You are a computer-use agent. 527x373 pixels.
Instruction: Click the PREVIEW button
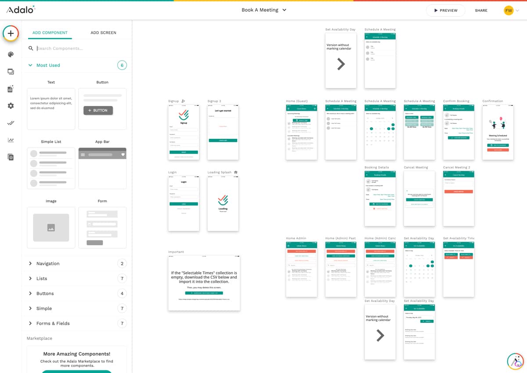tap(445, 11)
